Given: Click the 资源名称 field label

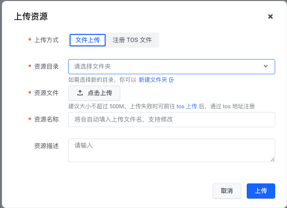Looking at the screenshot, I should pos(46,120).
